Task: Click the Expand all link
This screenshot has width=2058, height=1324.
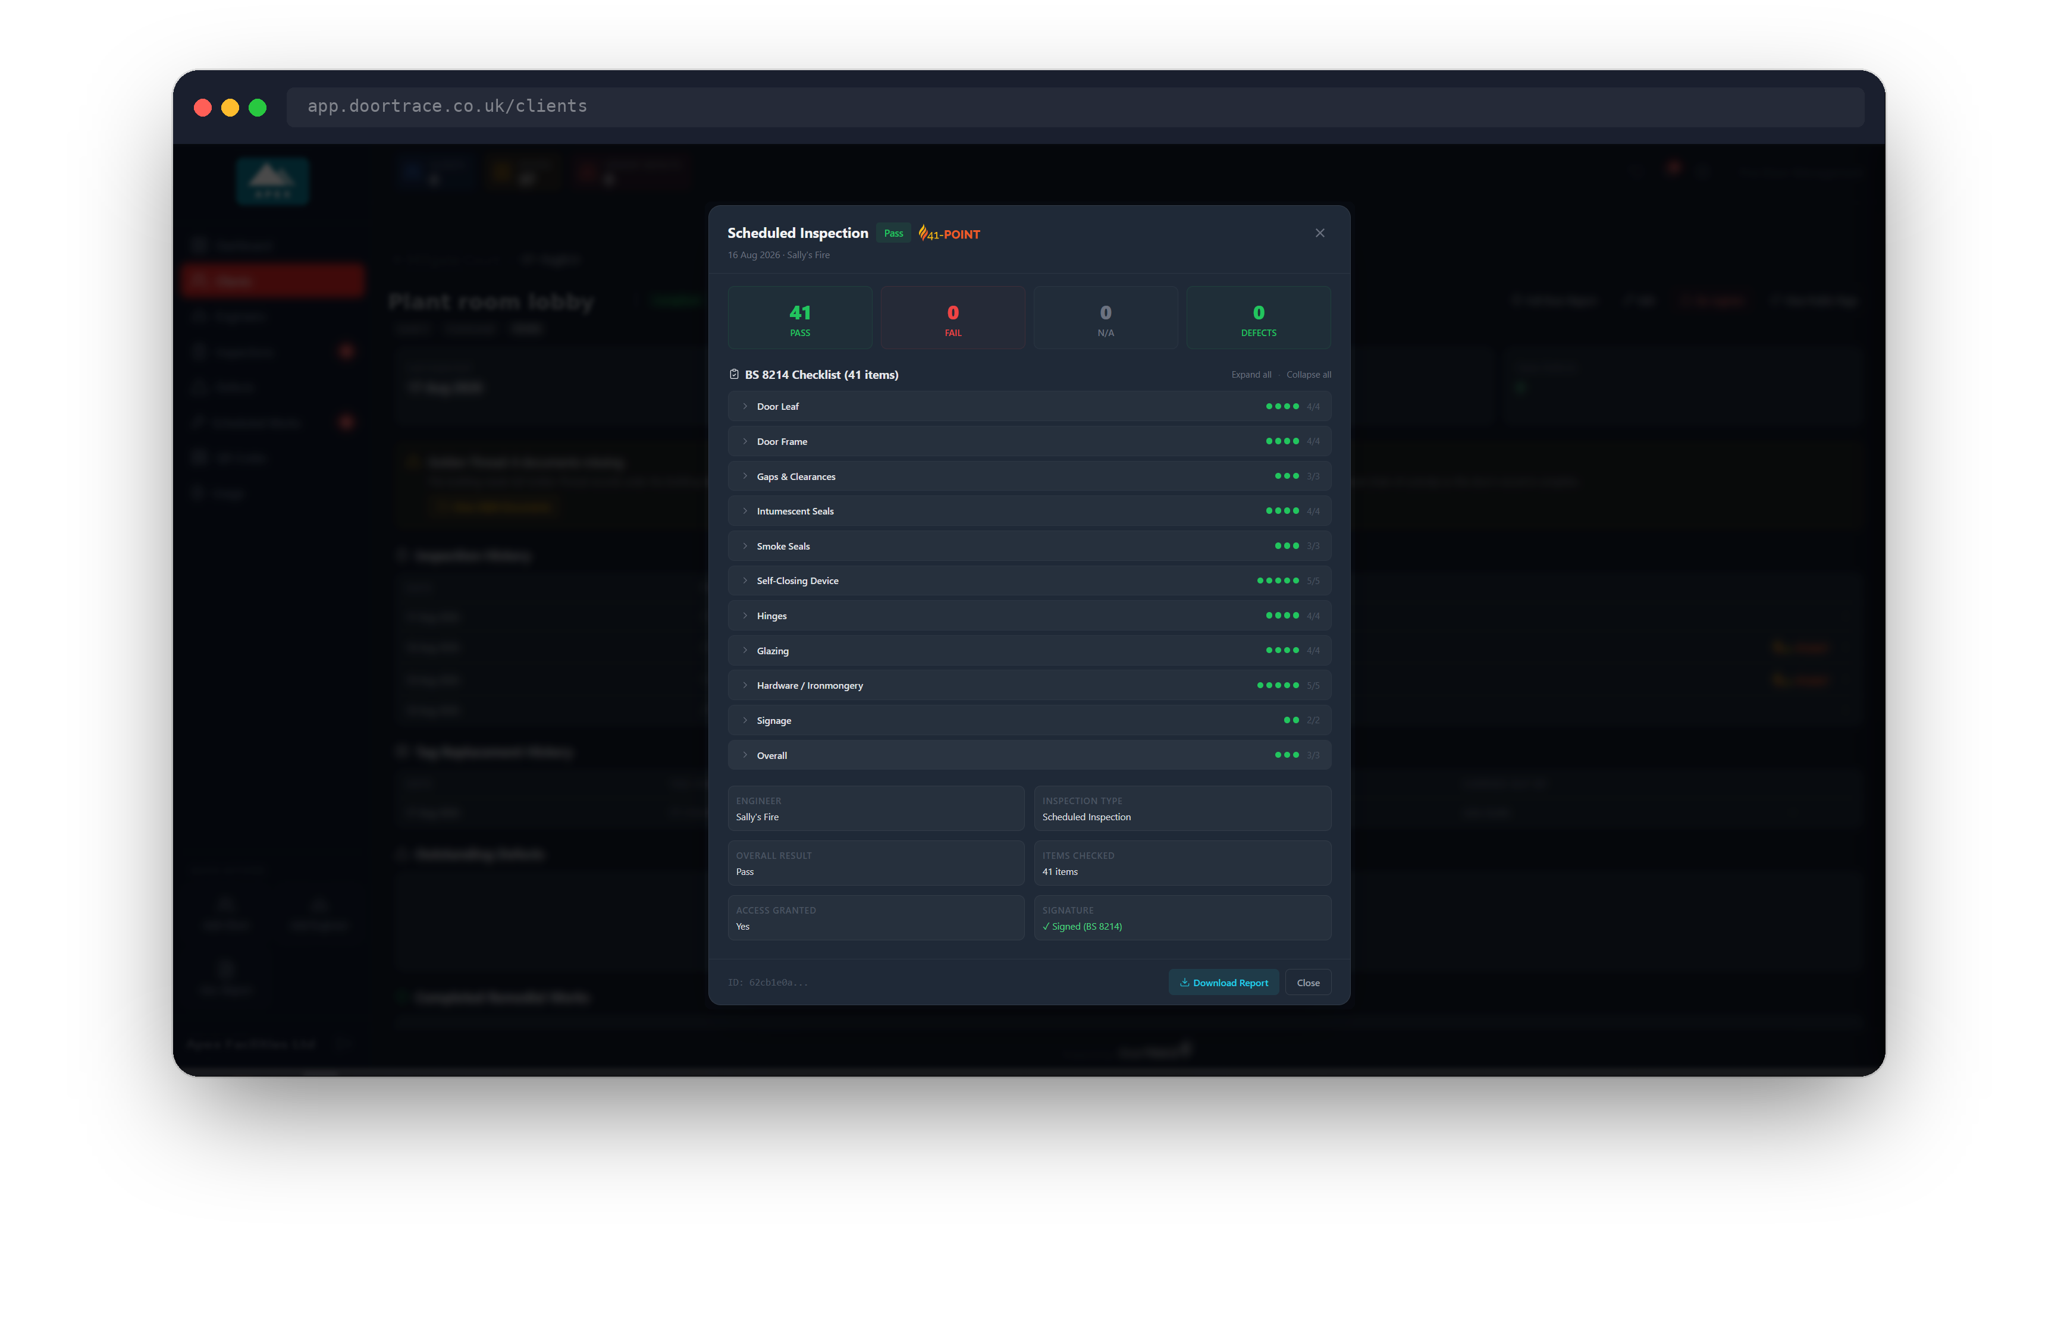Action: point(1251,375)
